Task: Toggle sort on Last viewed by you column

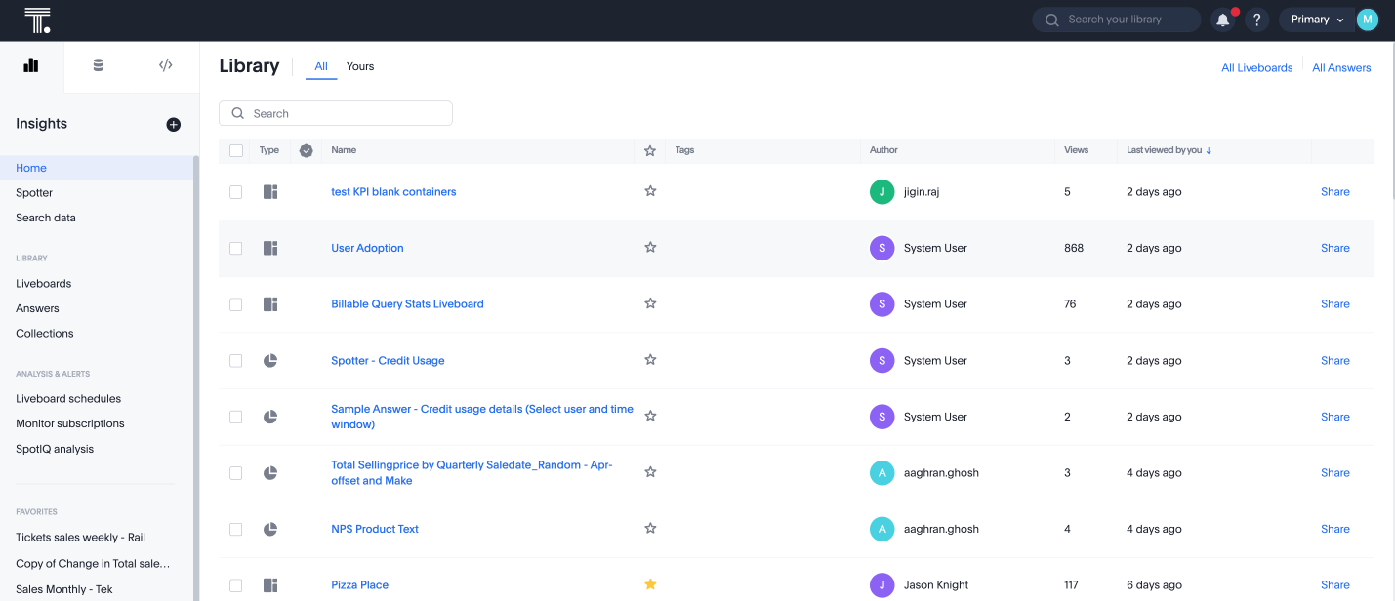Action: 1169,150
